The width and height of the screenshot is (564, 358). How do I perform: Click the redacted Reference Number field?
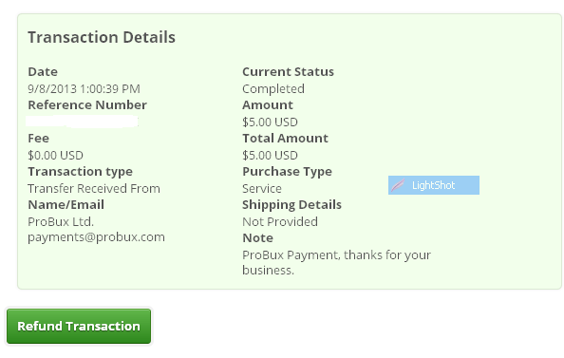83,122
